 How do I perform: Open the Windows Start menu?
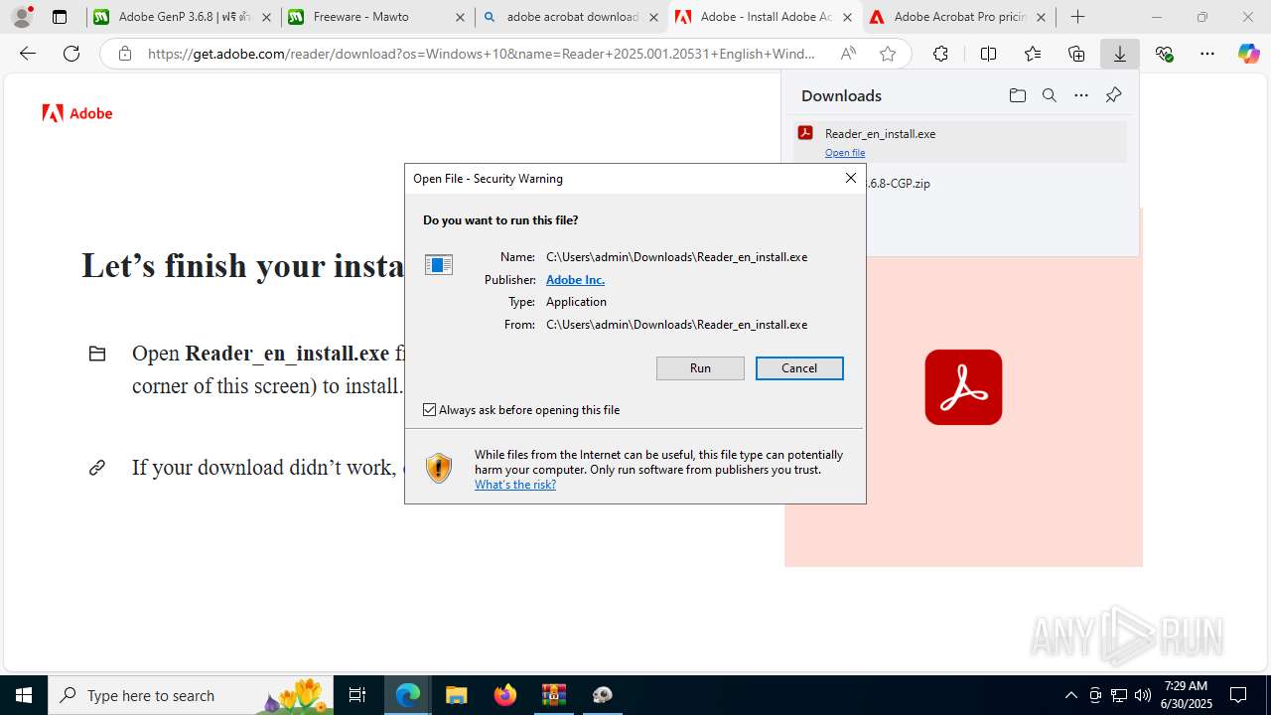coord(24,695)
